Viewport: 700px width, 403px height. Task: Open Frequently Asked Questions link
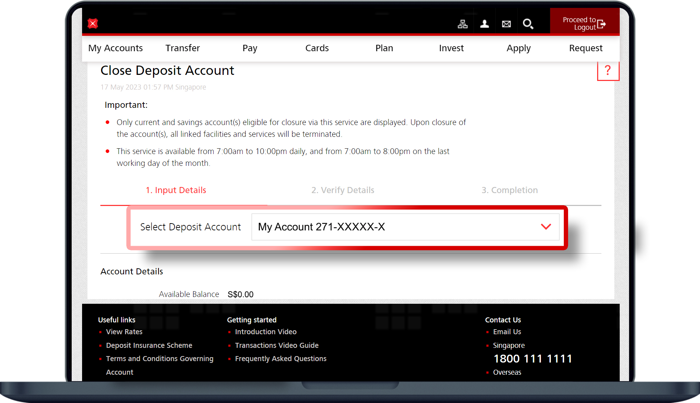coord(281,359)
